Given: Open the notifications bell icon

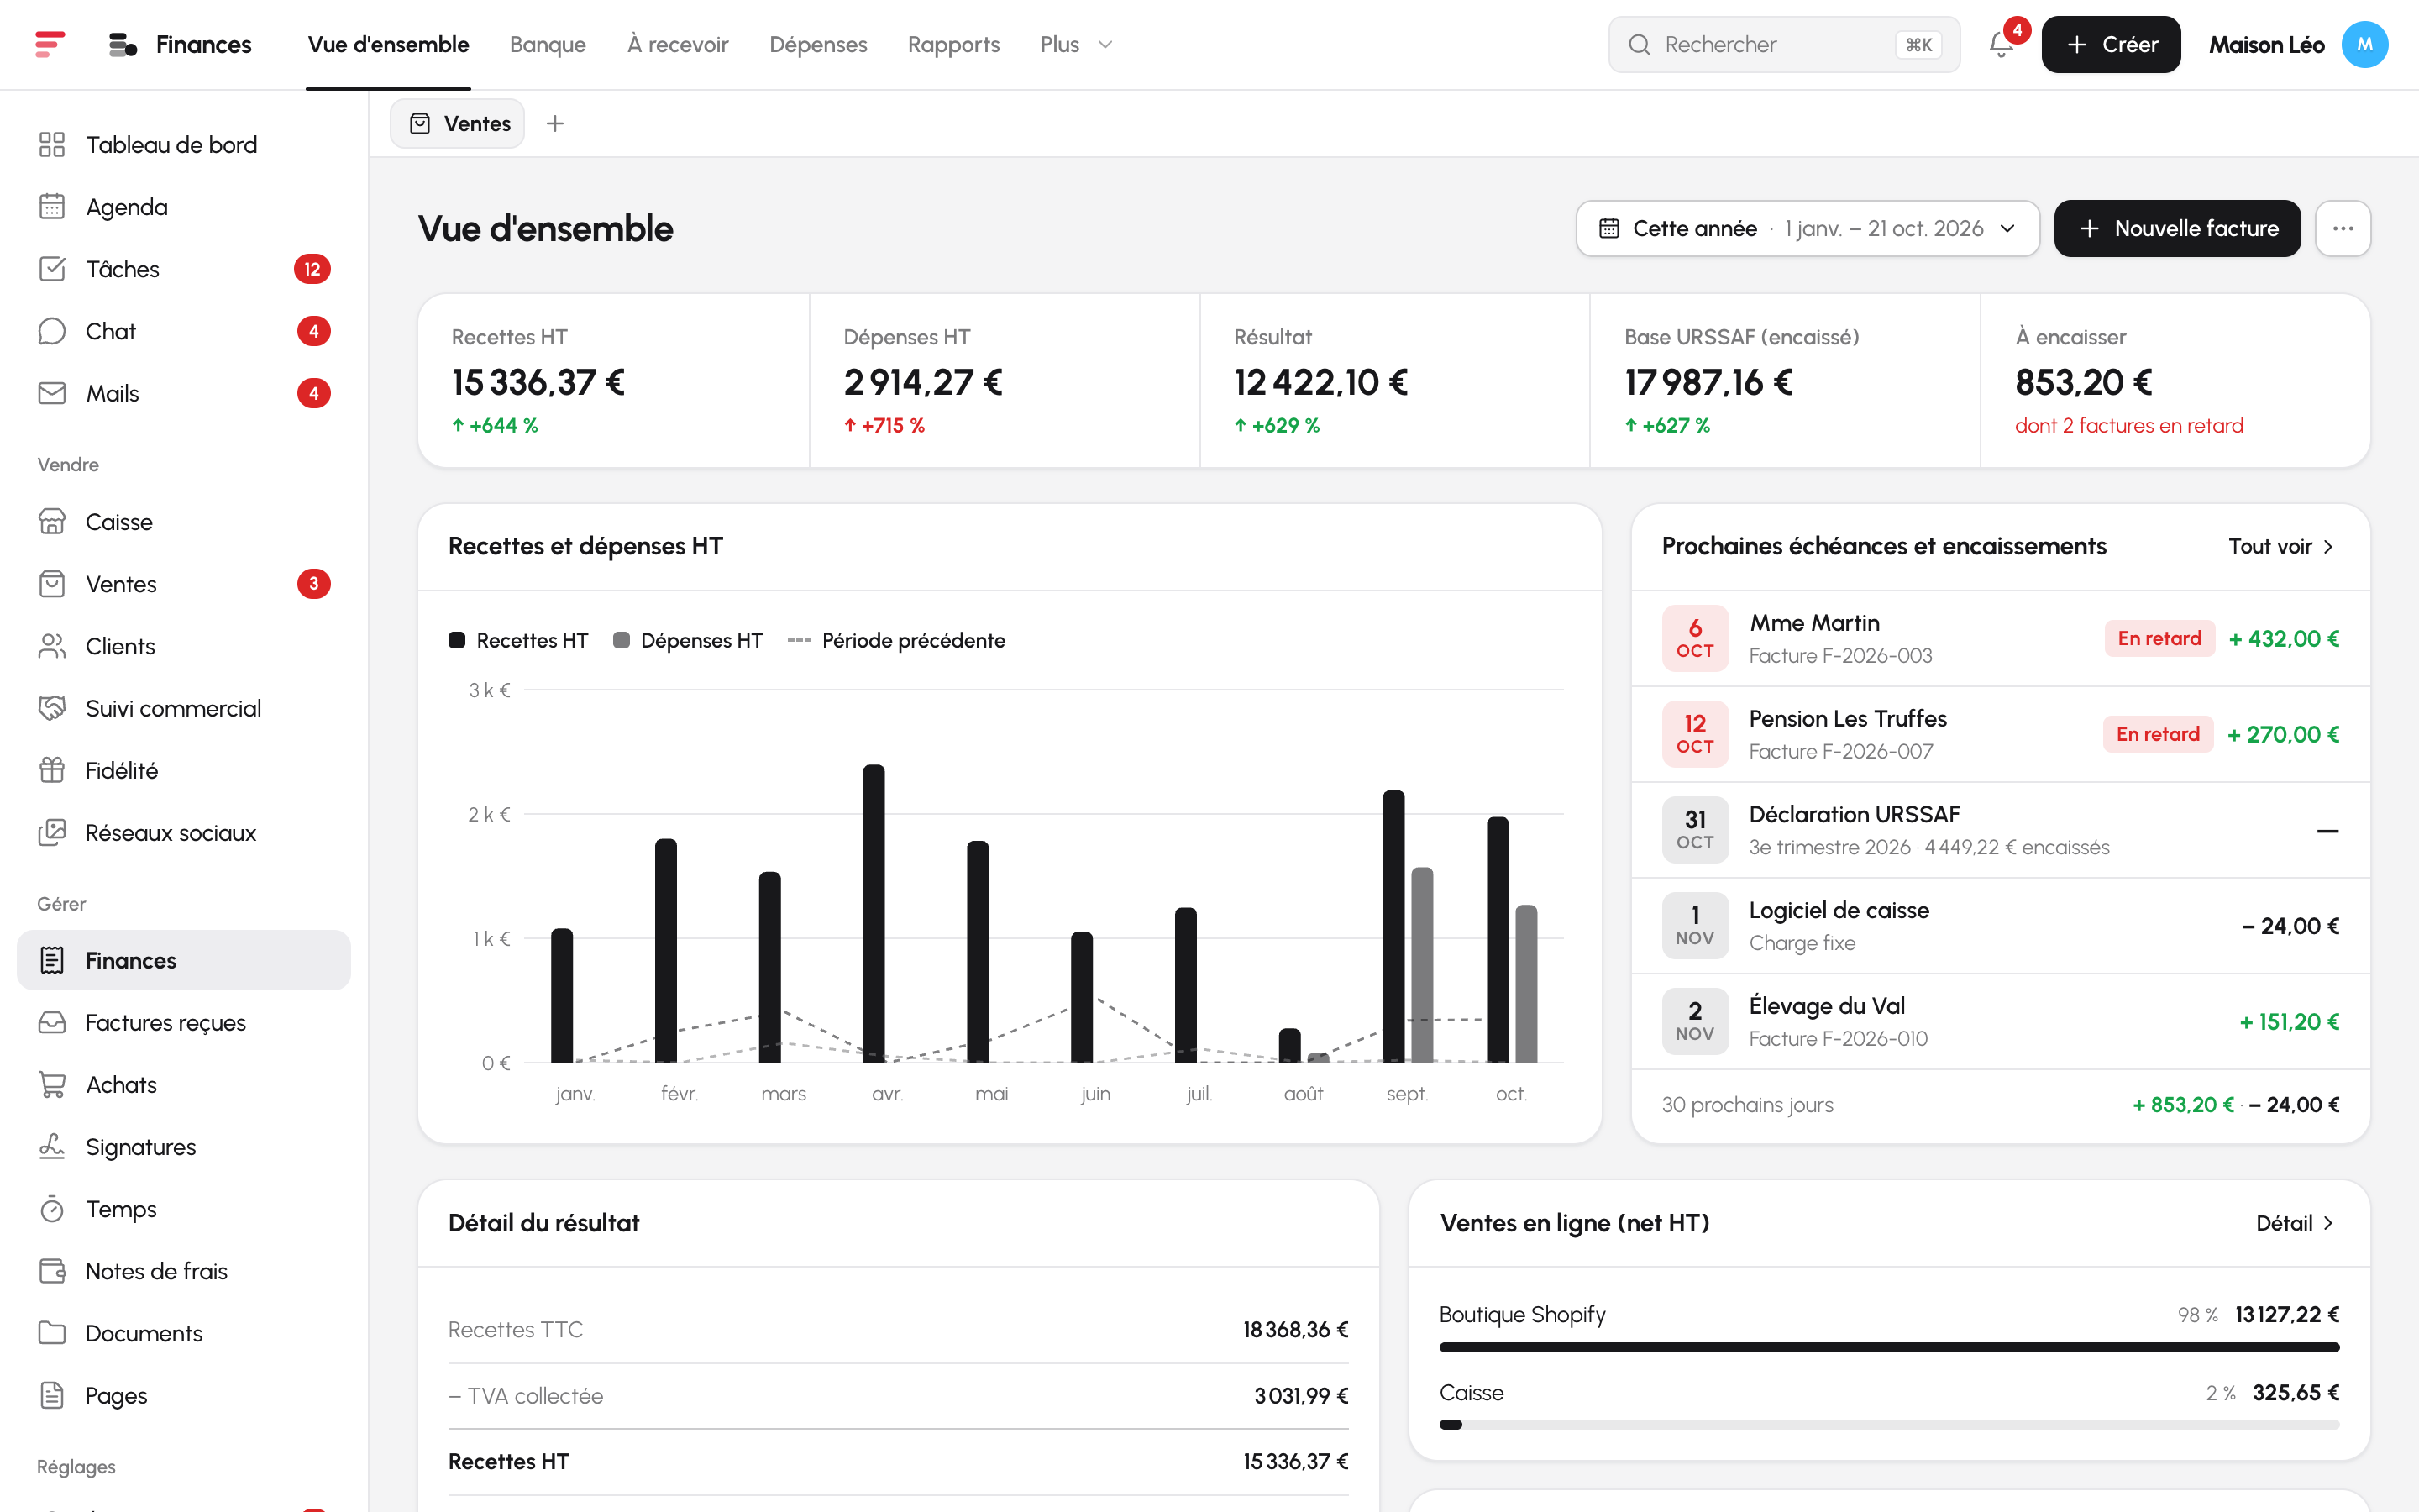Looking at the screenshot, I should [2002, 44].
